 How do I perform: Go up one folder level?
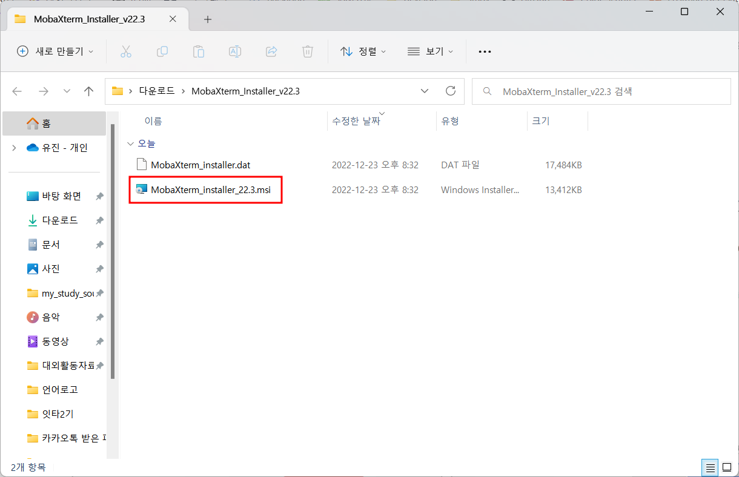89,91
